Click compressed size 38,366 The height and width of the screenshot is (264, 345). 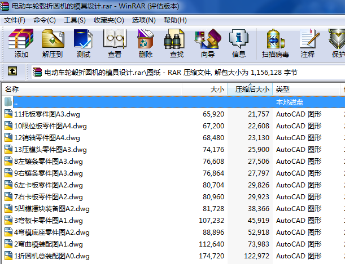pyautogui.click(x=259, y=208)
